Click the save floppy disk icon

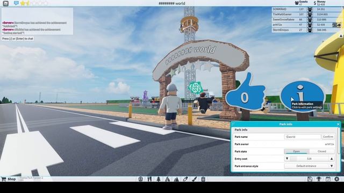click(310, 179)
